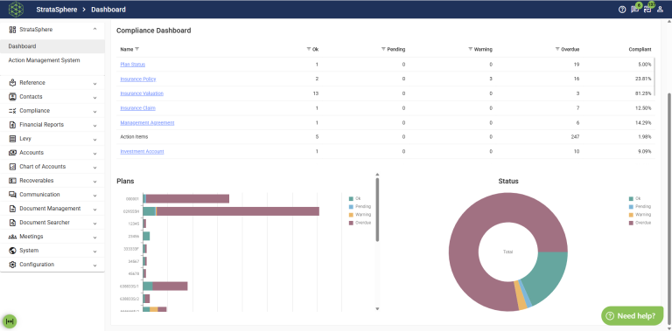Click the Reference sidebar icon

(12, 83)
